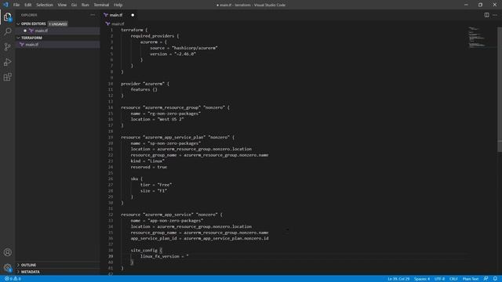Open the Help menu
The image size is (502, 282).
118,5
